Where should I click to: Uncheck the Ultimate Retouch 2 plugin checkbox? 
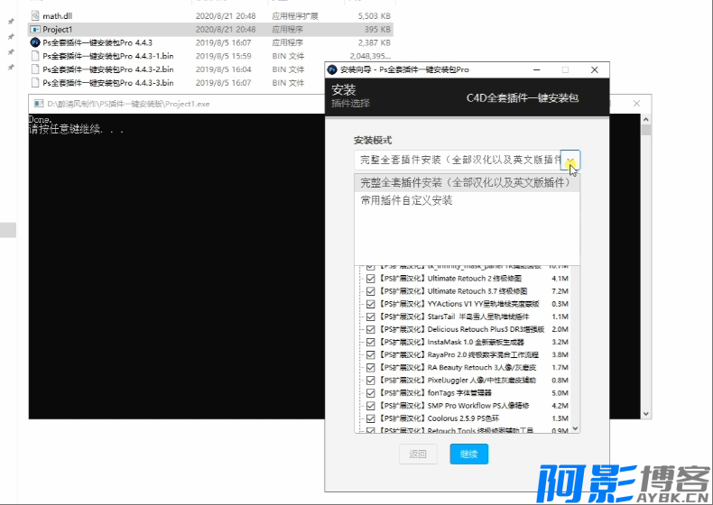click(x=370, y=279)
